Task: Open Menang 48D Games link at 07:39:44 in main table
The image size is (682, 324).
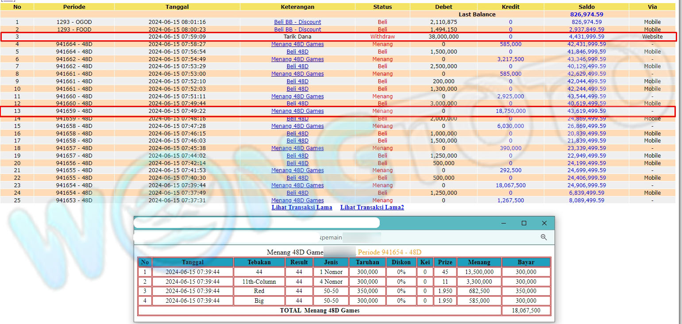Action: 297,185
